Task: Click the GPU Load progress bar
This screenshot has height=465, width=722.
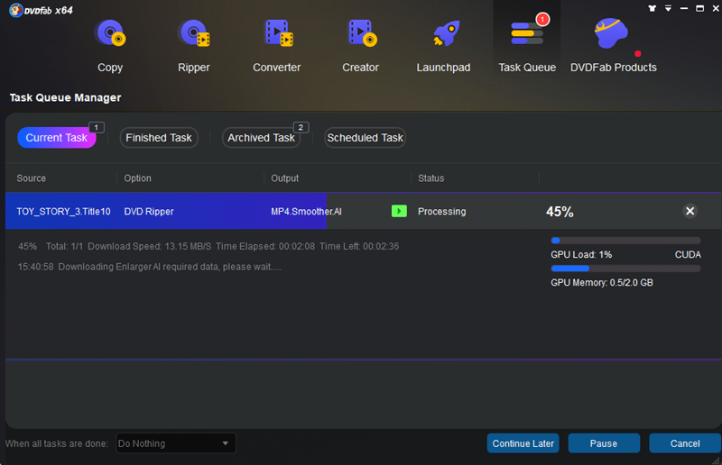Action: pyautogui.click(x=625, y=241)
